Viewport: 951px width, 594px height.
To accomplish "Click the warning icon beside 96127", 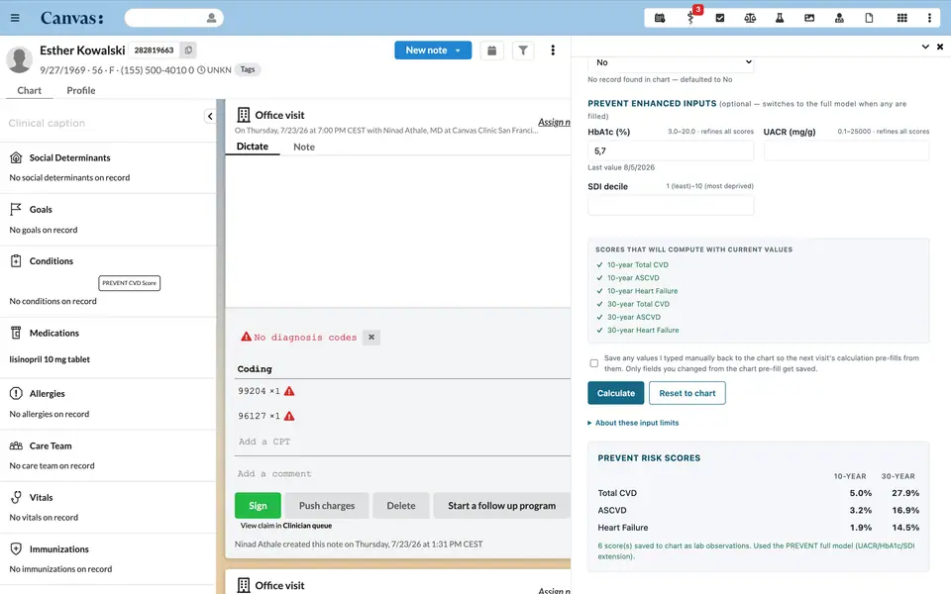I will (289, 416).
